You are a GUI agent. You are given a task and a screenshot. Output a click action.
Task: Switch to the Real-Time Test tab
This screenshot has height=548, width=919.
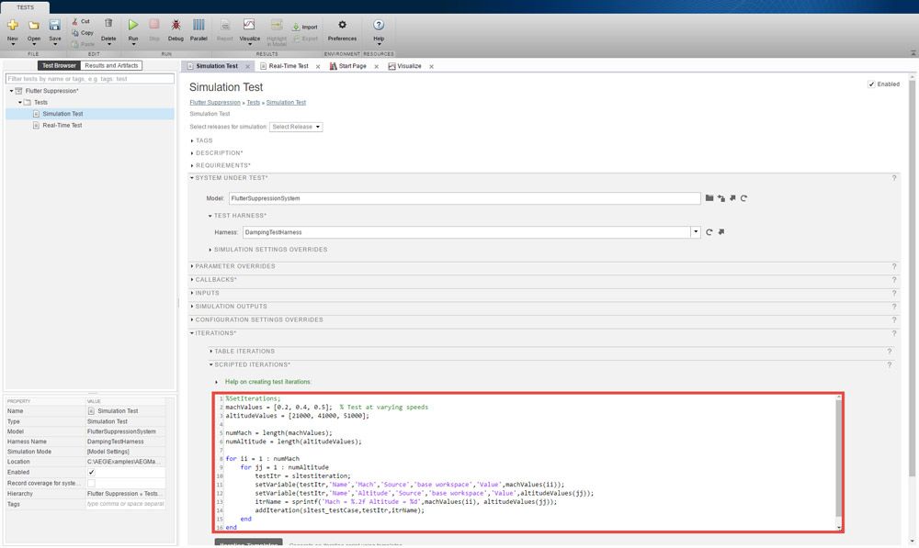[287, 65]
